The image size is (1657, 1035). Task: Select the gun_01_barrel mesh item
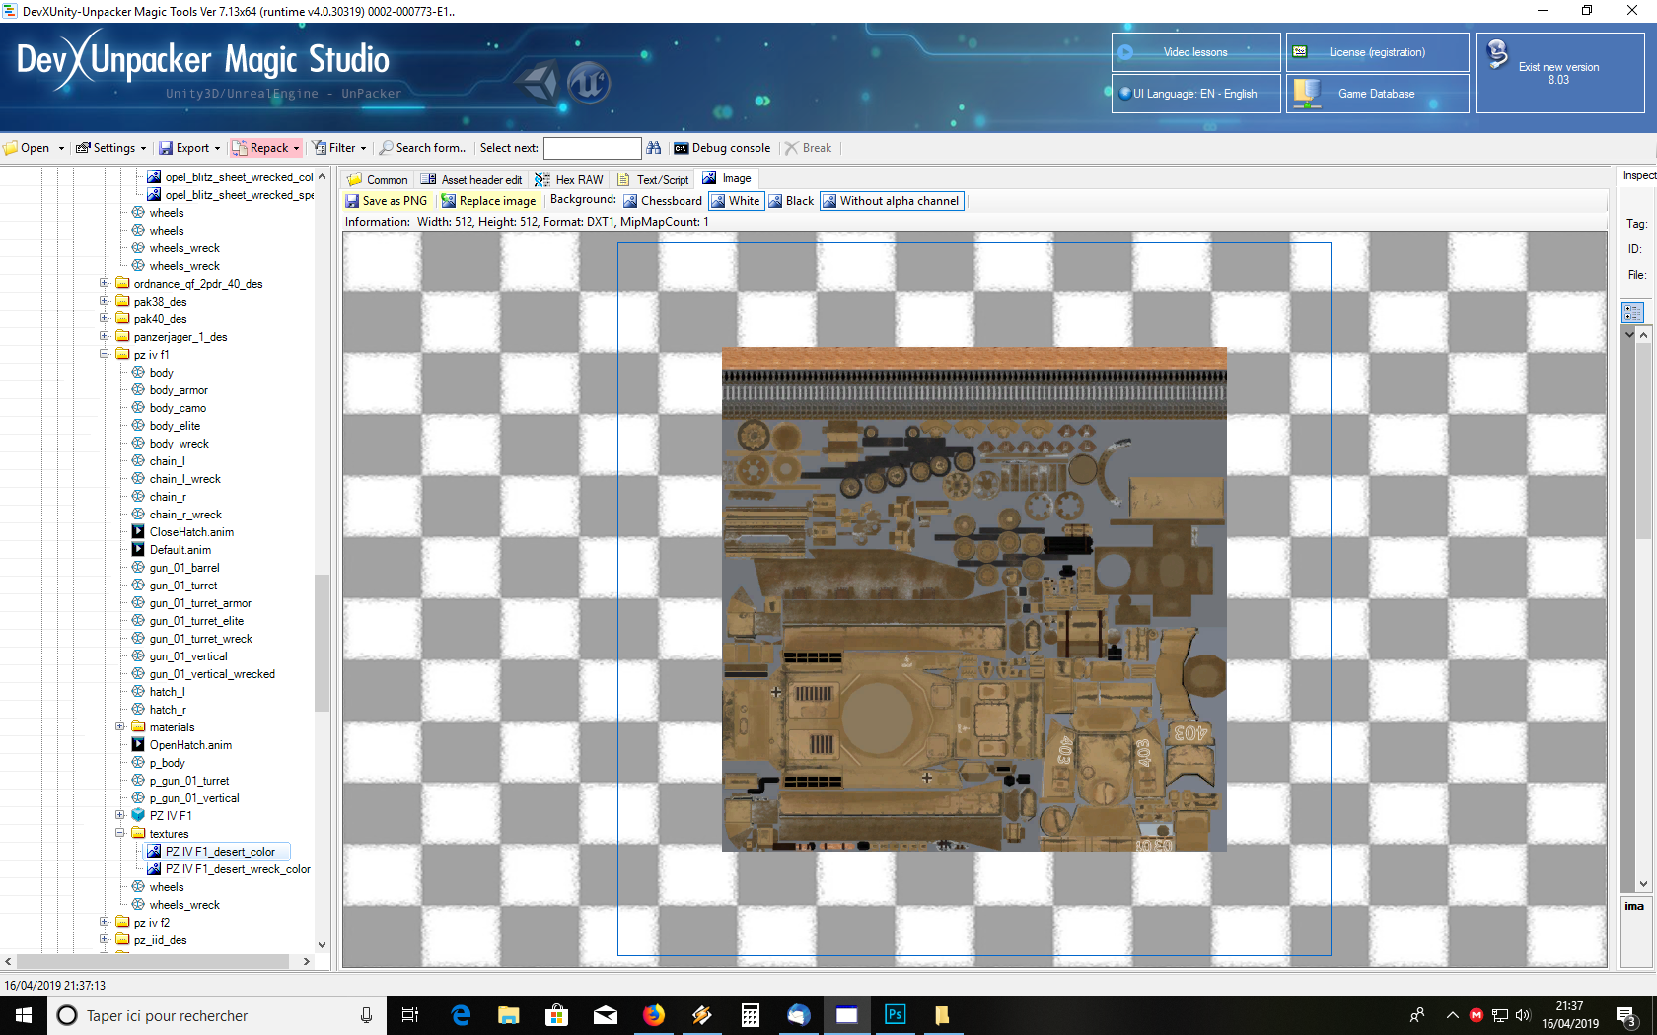tap(184, 568)
